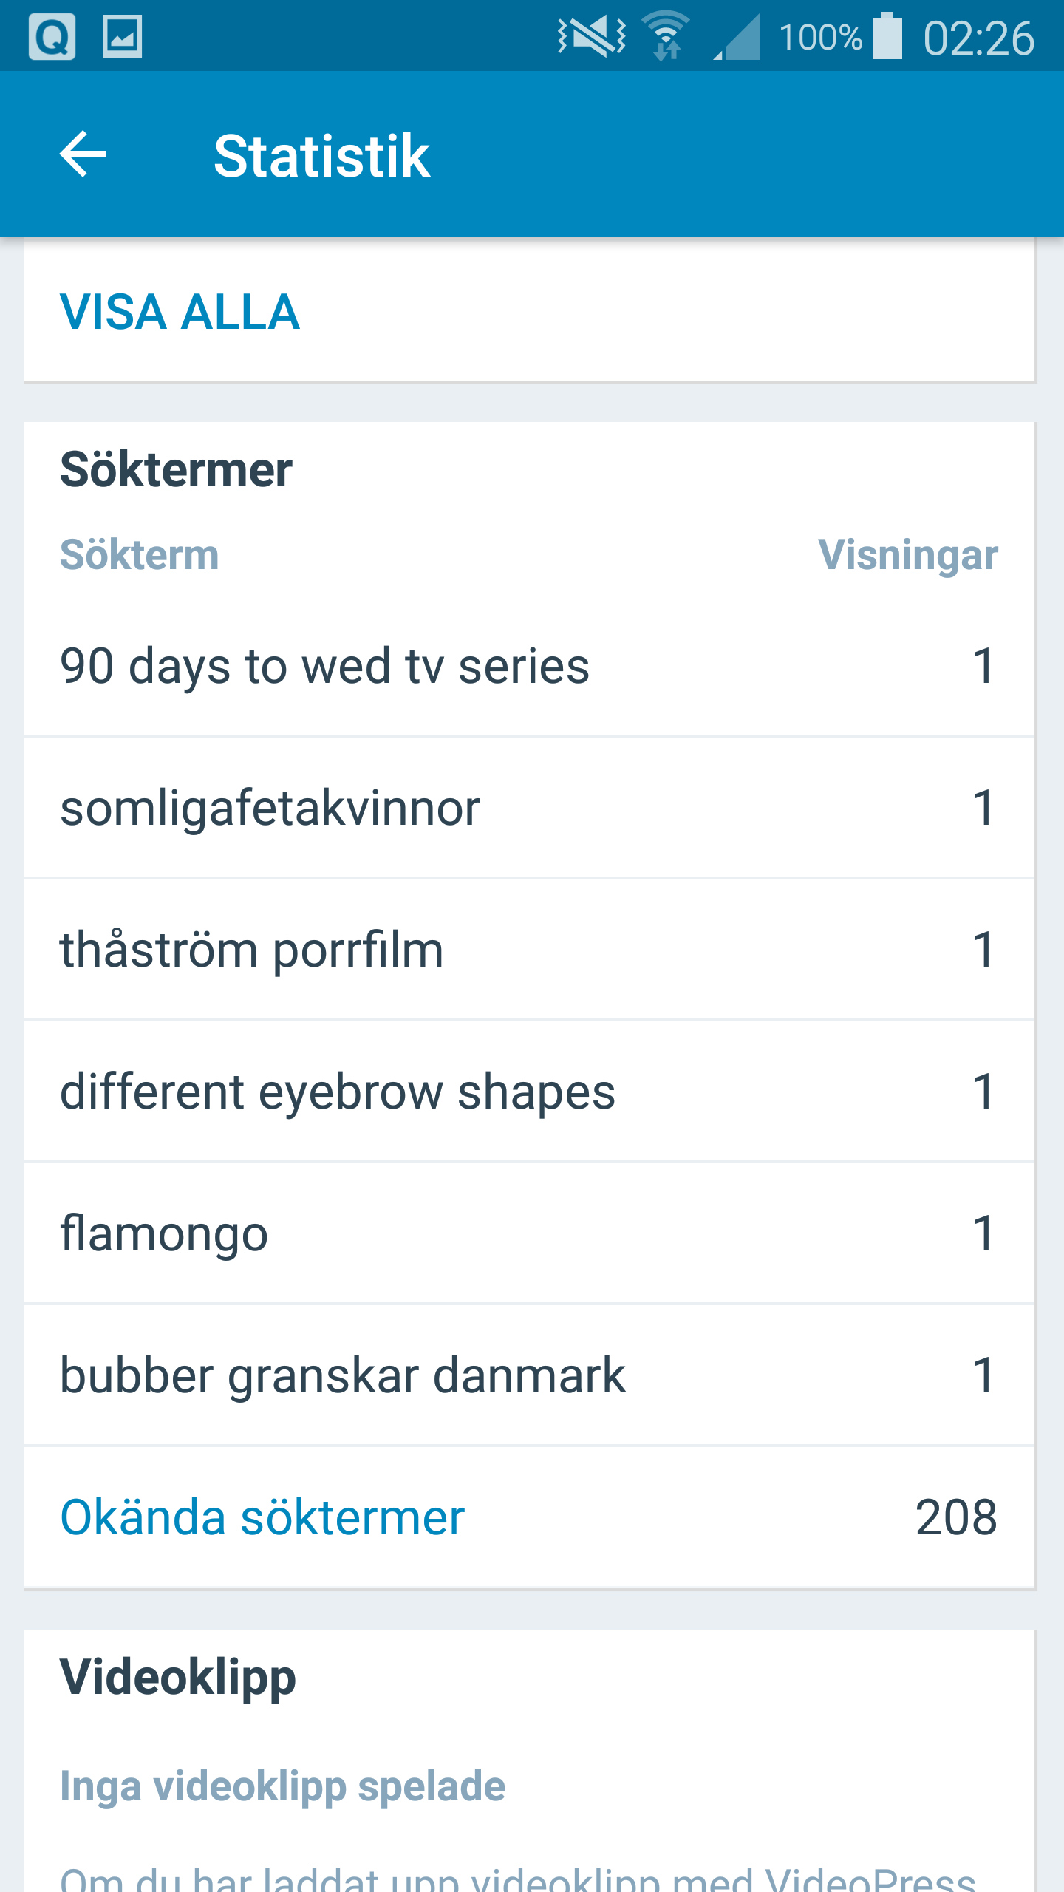Tap the VISA ALLA link
The width and height of the screenshot is (1064, 1892).
[x=180, y=312]
